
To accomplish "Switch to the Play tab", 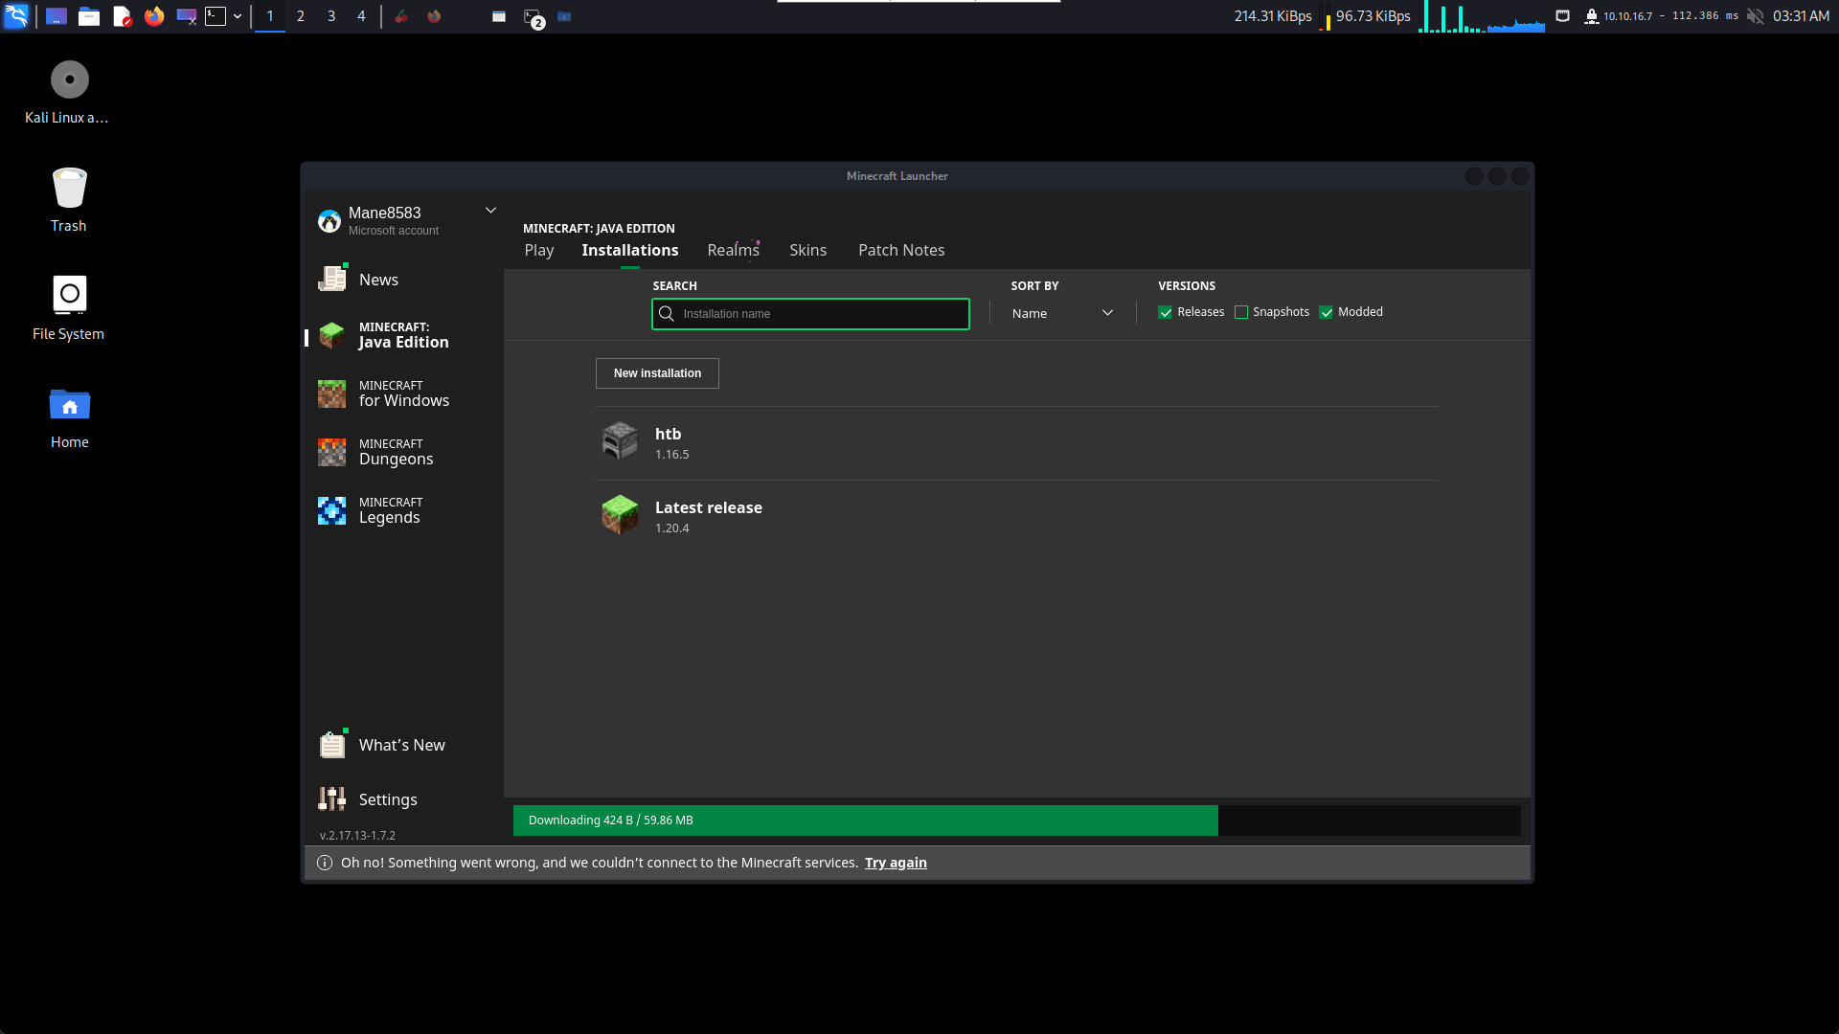I will pos(539,250).
